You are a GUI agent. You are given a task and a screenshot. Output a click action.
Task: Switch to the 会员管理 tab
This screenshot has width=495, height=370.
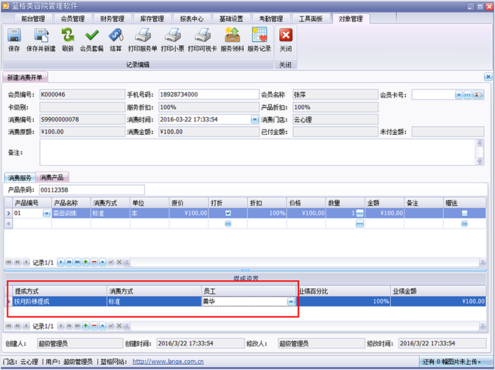point(73,19)
